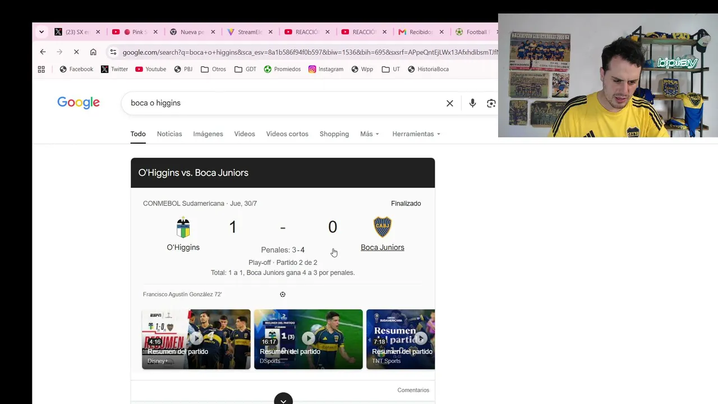Viewport: 718px width, 404px height.
Task: Switch to the Nueva pe browser tab
Action: 192,32
